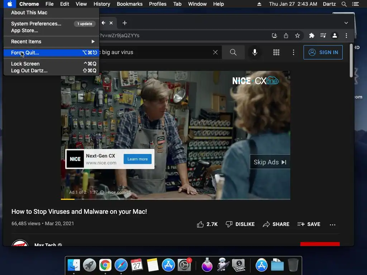Open the View menu
Screen dimensions: 367x275
[81, 4]
